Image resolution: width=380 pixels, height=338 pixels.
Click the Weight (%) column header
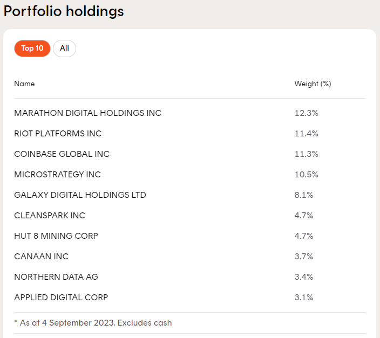click(x=313, y=84)
